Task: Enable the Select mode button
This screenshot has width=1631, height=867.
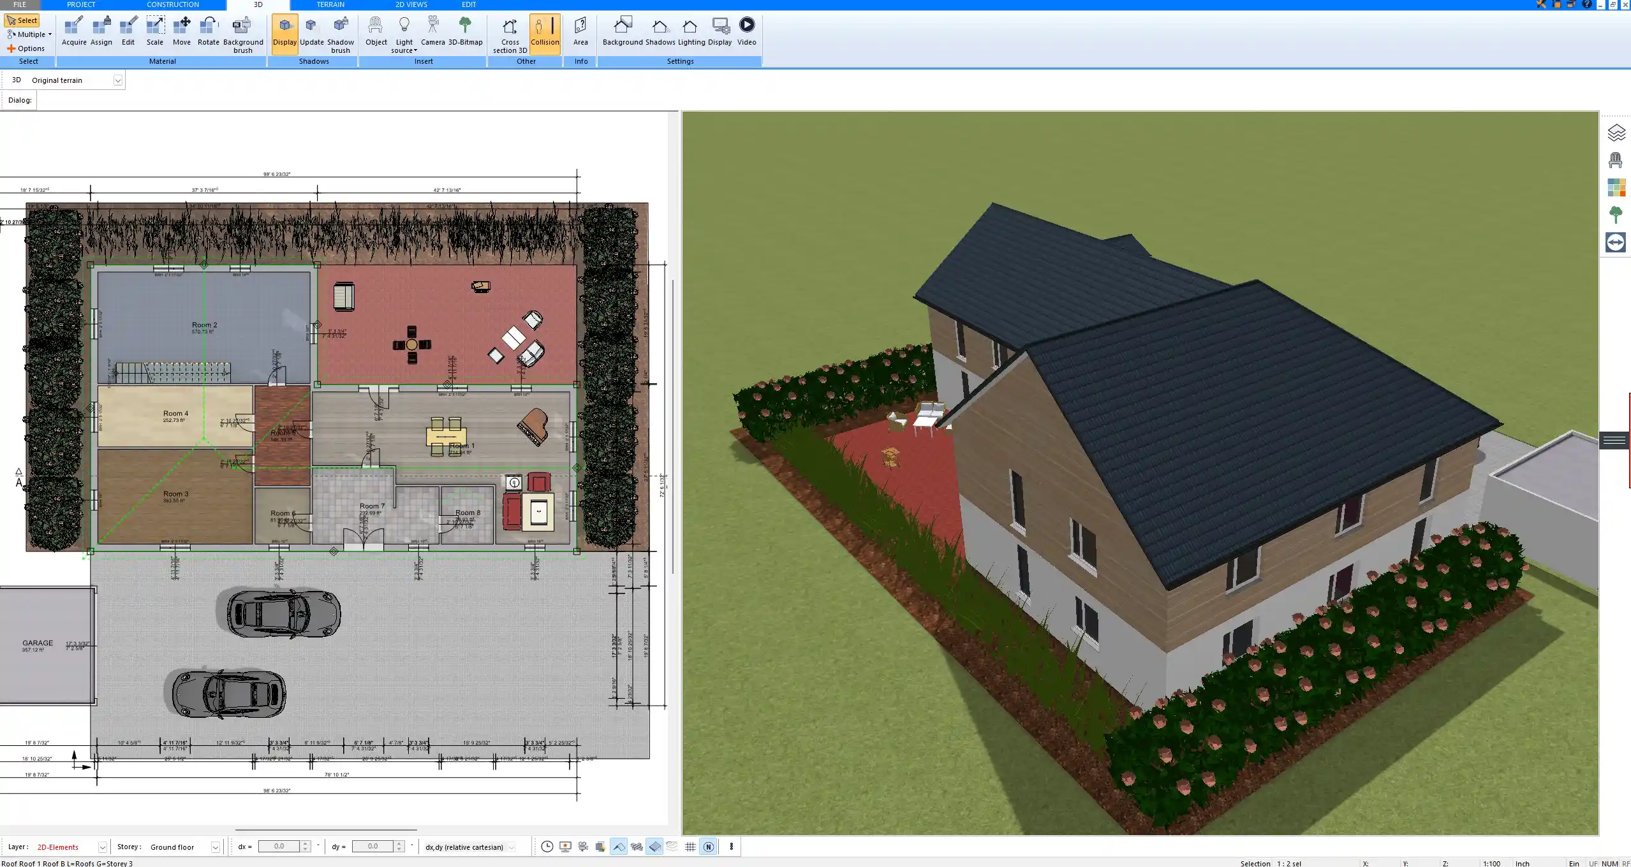Action: pos(22,20)
